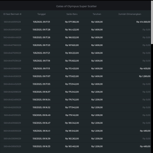The width and height of the screenshot is (153, 153).
Task: Click "Rp 480,00" winnings in 09.16.41 row
Action: coord(145,131)
